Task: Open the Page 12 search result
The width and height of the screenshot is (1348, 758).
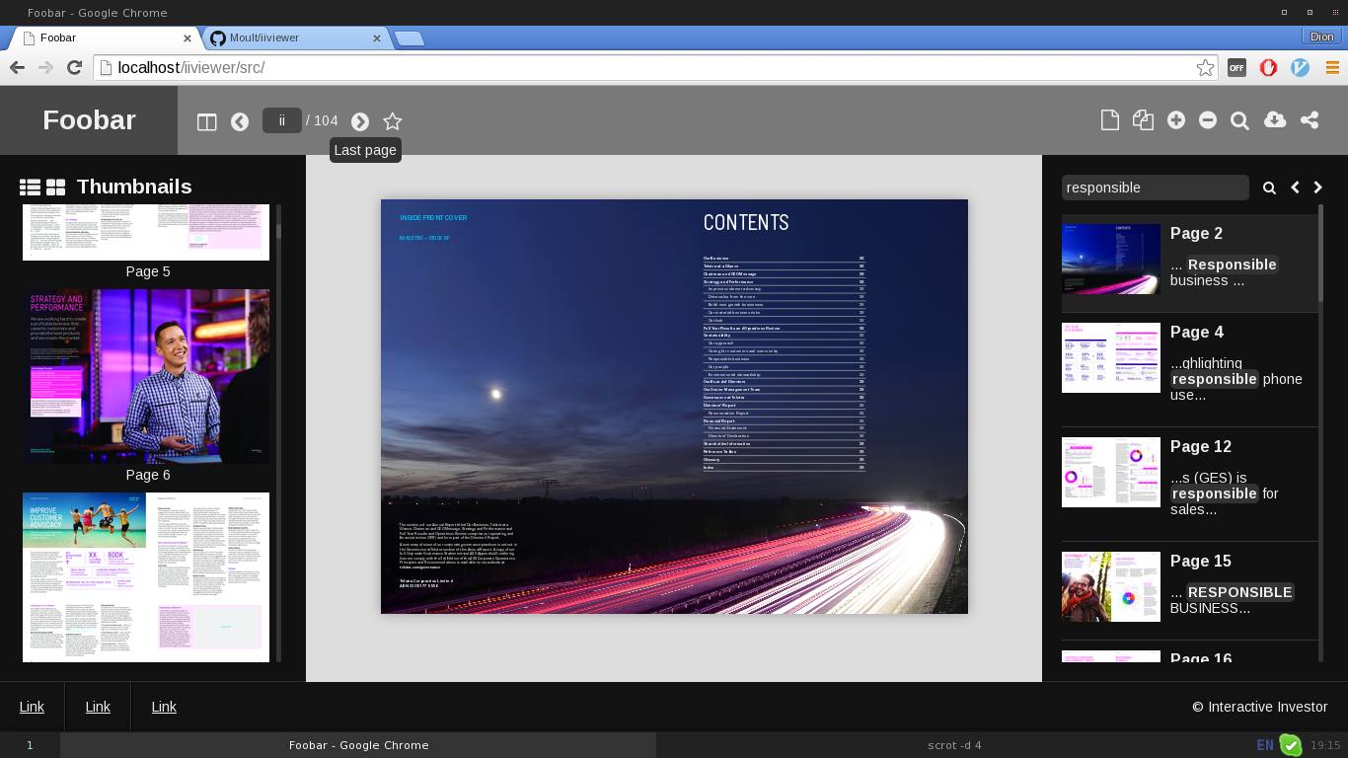Action: 1190,484
